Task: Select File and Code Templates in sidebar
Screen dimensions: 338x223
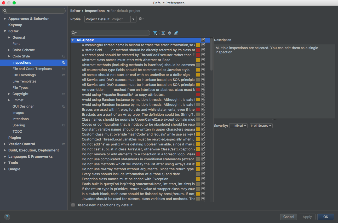Action: coord(32,69)
